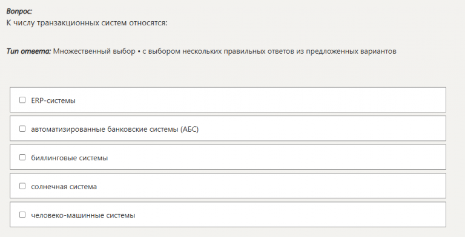The width and height of the screenshot is (465, 237).
Task: Click the question text about транзакционных систем
Action: (87, 23)
